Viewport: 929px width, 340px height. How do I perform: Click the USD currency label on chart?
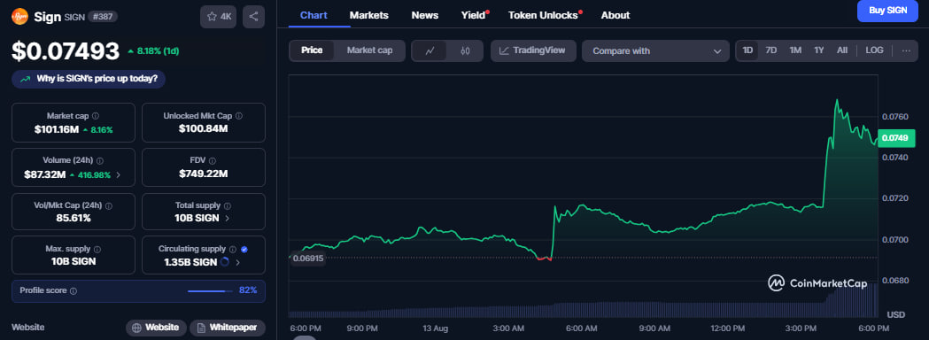click(895, 314)
